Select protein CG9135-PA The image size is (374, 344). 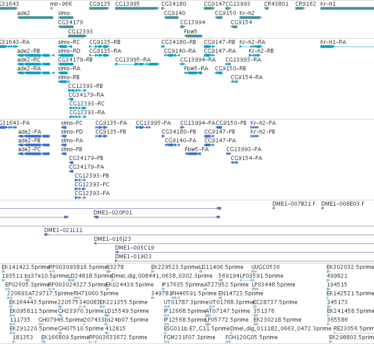coord(111,123)
